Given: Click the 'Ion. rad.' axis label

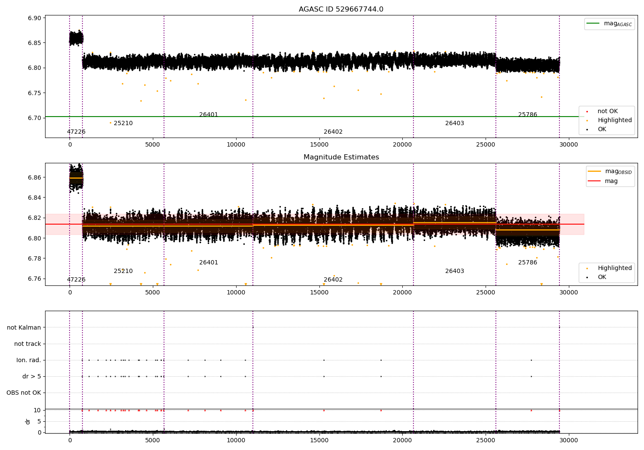Looking at the screenshot, I should [29, 360].
